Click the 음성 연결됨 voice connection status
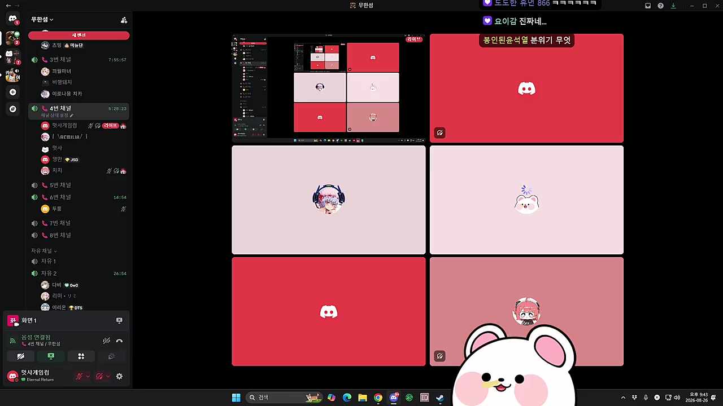The image size is (723, 406). (x=36, y=337)
